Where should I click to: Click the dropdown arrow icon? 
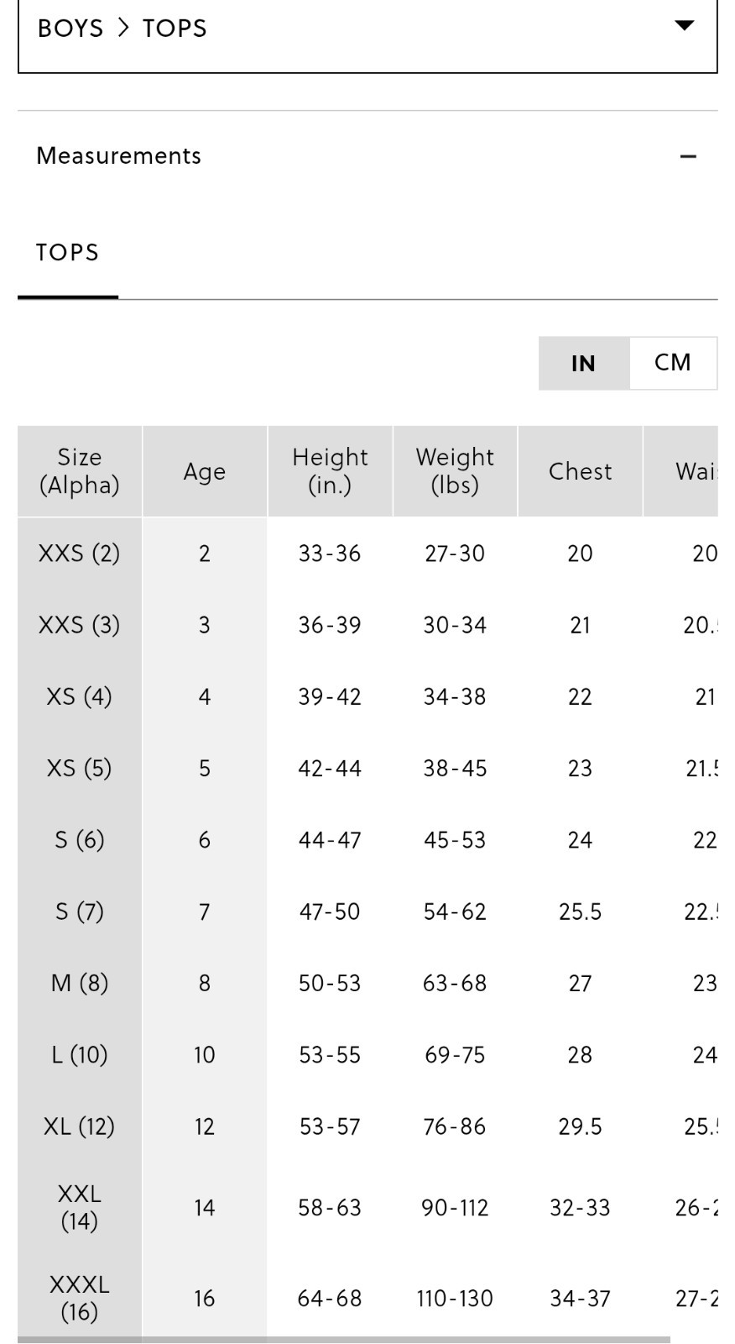(x=685, y=25)
